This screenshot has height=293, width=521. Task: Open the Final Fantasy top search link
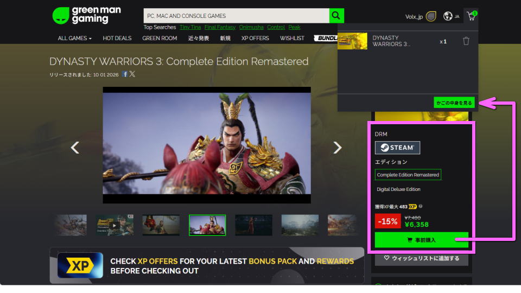220,27
